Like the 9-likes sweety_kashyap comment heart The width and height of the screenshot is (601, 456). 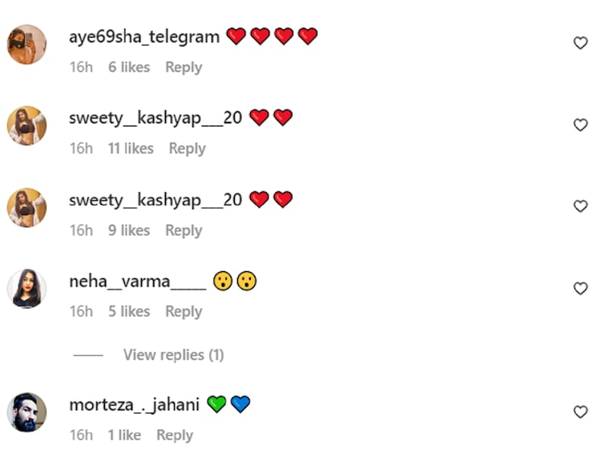tap(580, 206)
